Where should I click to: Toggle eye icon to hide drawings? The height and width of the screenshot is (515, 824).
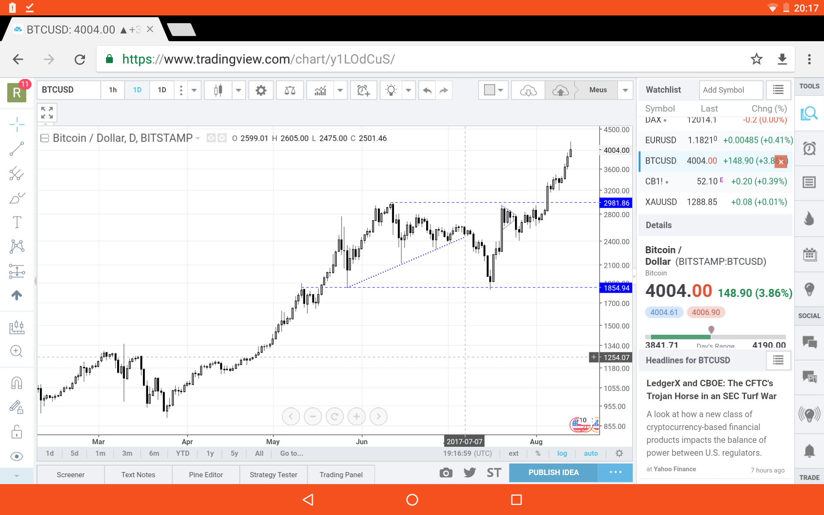(17, 456)
